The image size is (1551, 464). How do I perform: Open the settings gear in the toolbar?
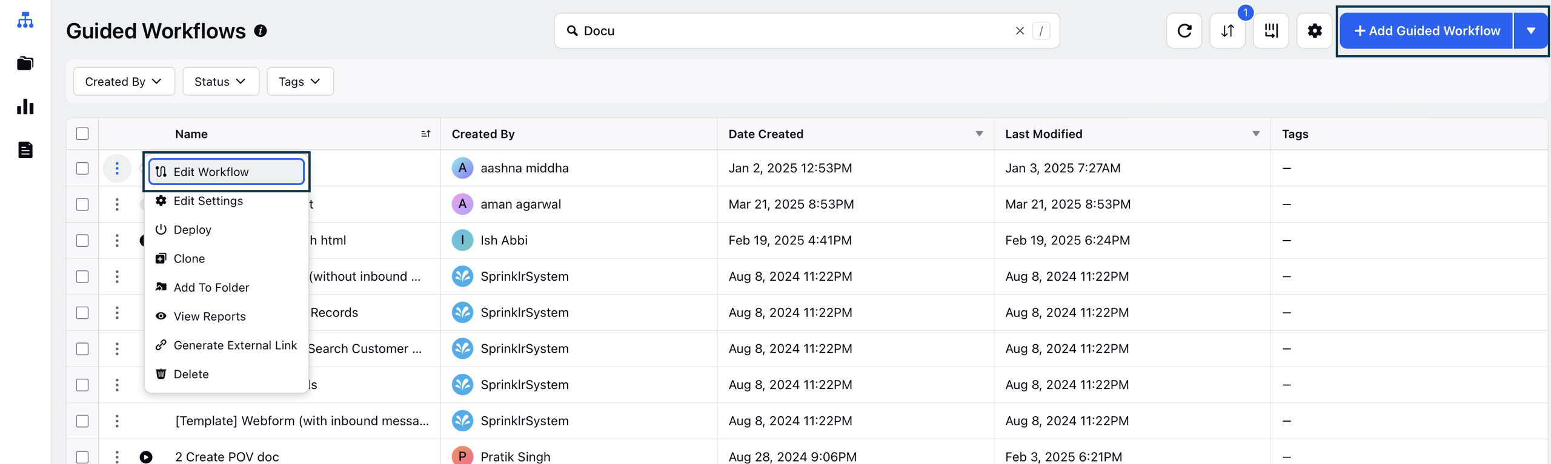1314,31
